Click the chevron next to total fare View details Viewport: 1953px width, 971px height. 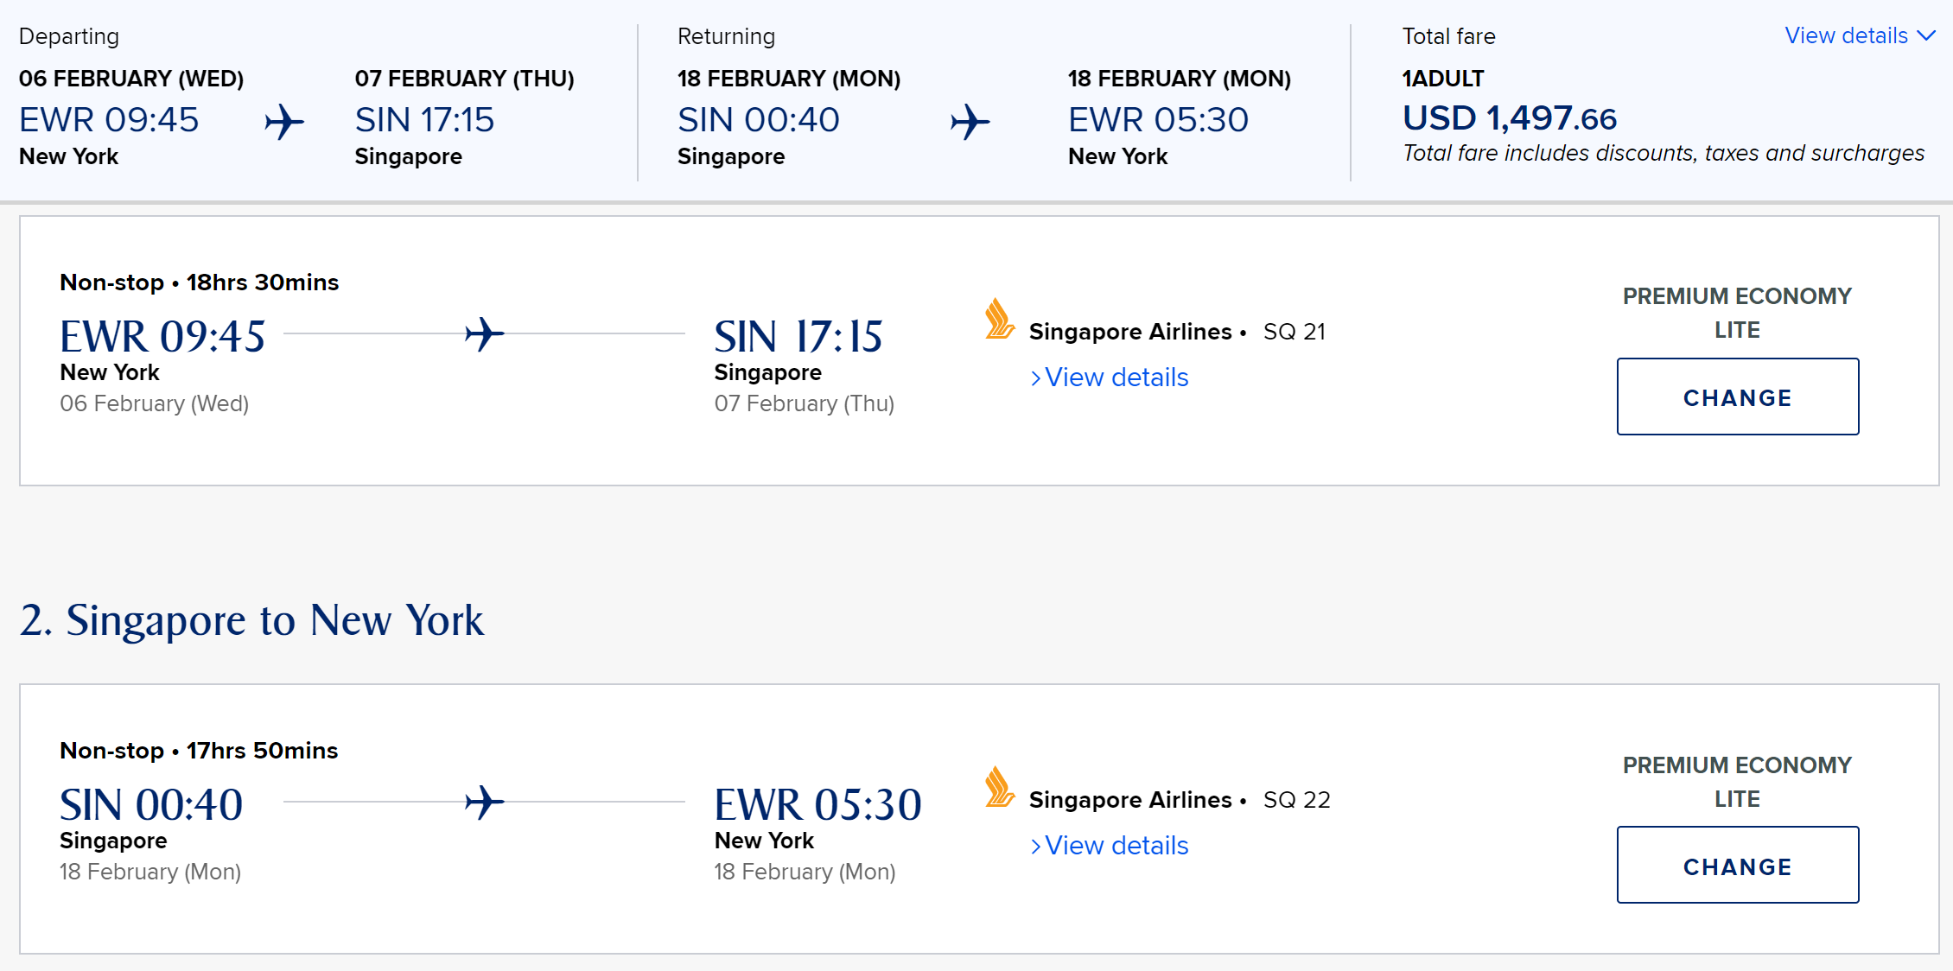pyautogui.click(x=1926, y=35)
